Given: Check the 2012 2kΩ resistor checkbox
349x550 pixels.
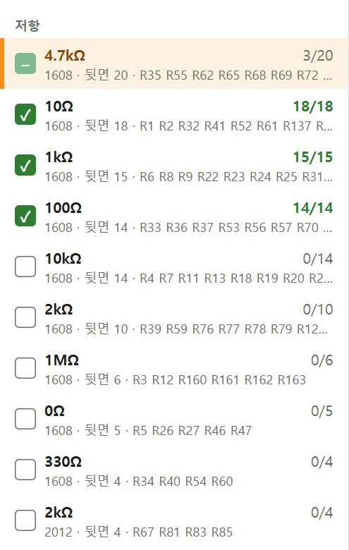Looking at the screenshot, I should [25, 520].
